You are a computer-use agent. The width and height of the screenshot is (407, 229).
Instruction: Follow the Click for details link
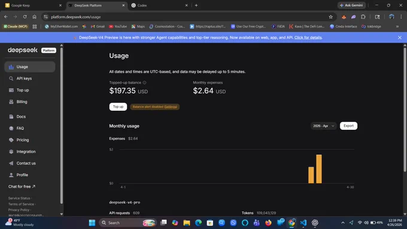[308, 38]
